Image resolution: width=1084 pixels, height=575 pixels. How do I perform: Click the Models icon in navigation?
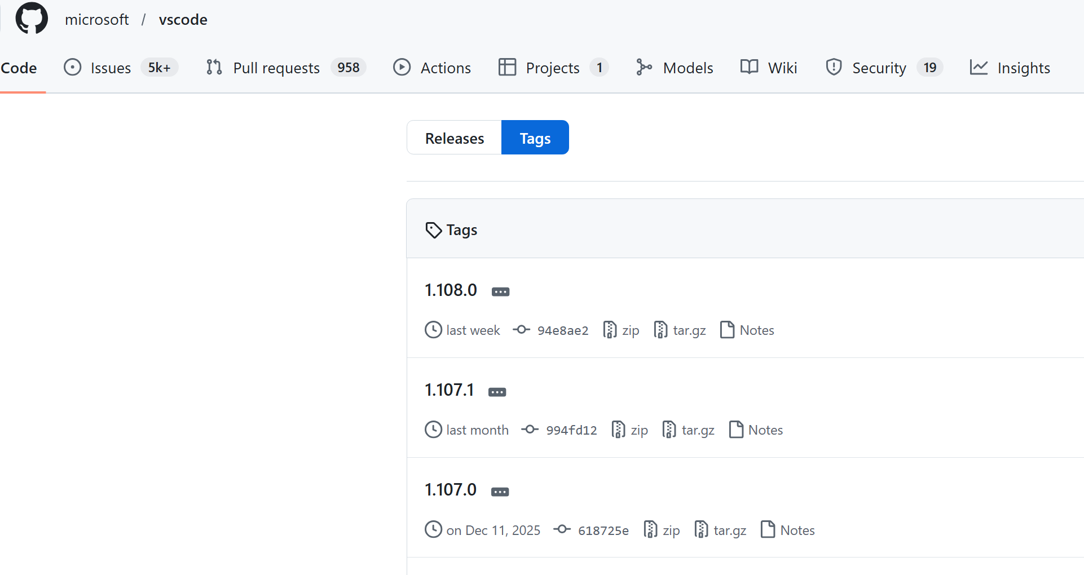pyautogui.click(x=644, y=67)
